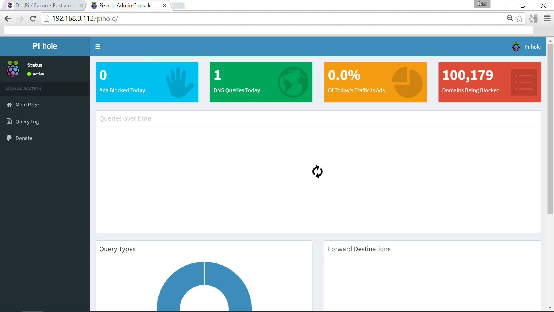Image resolution: width=554 pixels, height=312 pixels.
Task: Click the 'Ads Blocked Today' text
Action: 122,90
